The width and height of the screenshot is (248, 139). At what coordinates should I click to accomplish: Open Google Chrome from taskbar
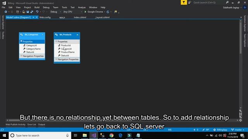111,136
